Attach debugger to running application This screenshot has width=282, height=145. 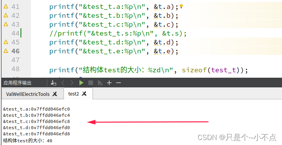tap(100, 83)
